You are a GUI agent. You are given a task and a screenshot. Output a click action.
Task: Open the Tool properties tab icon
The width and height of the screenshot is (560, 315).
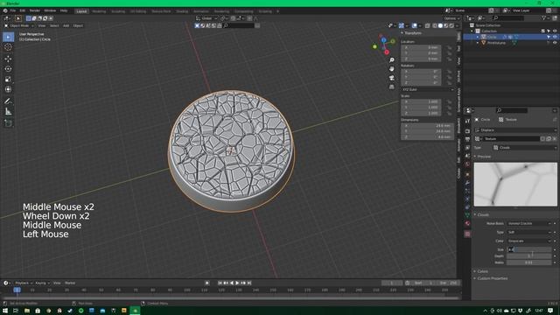coord(467,122)
